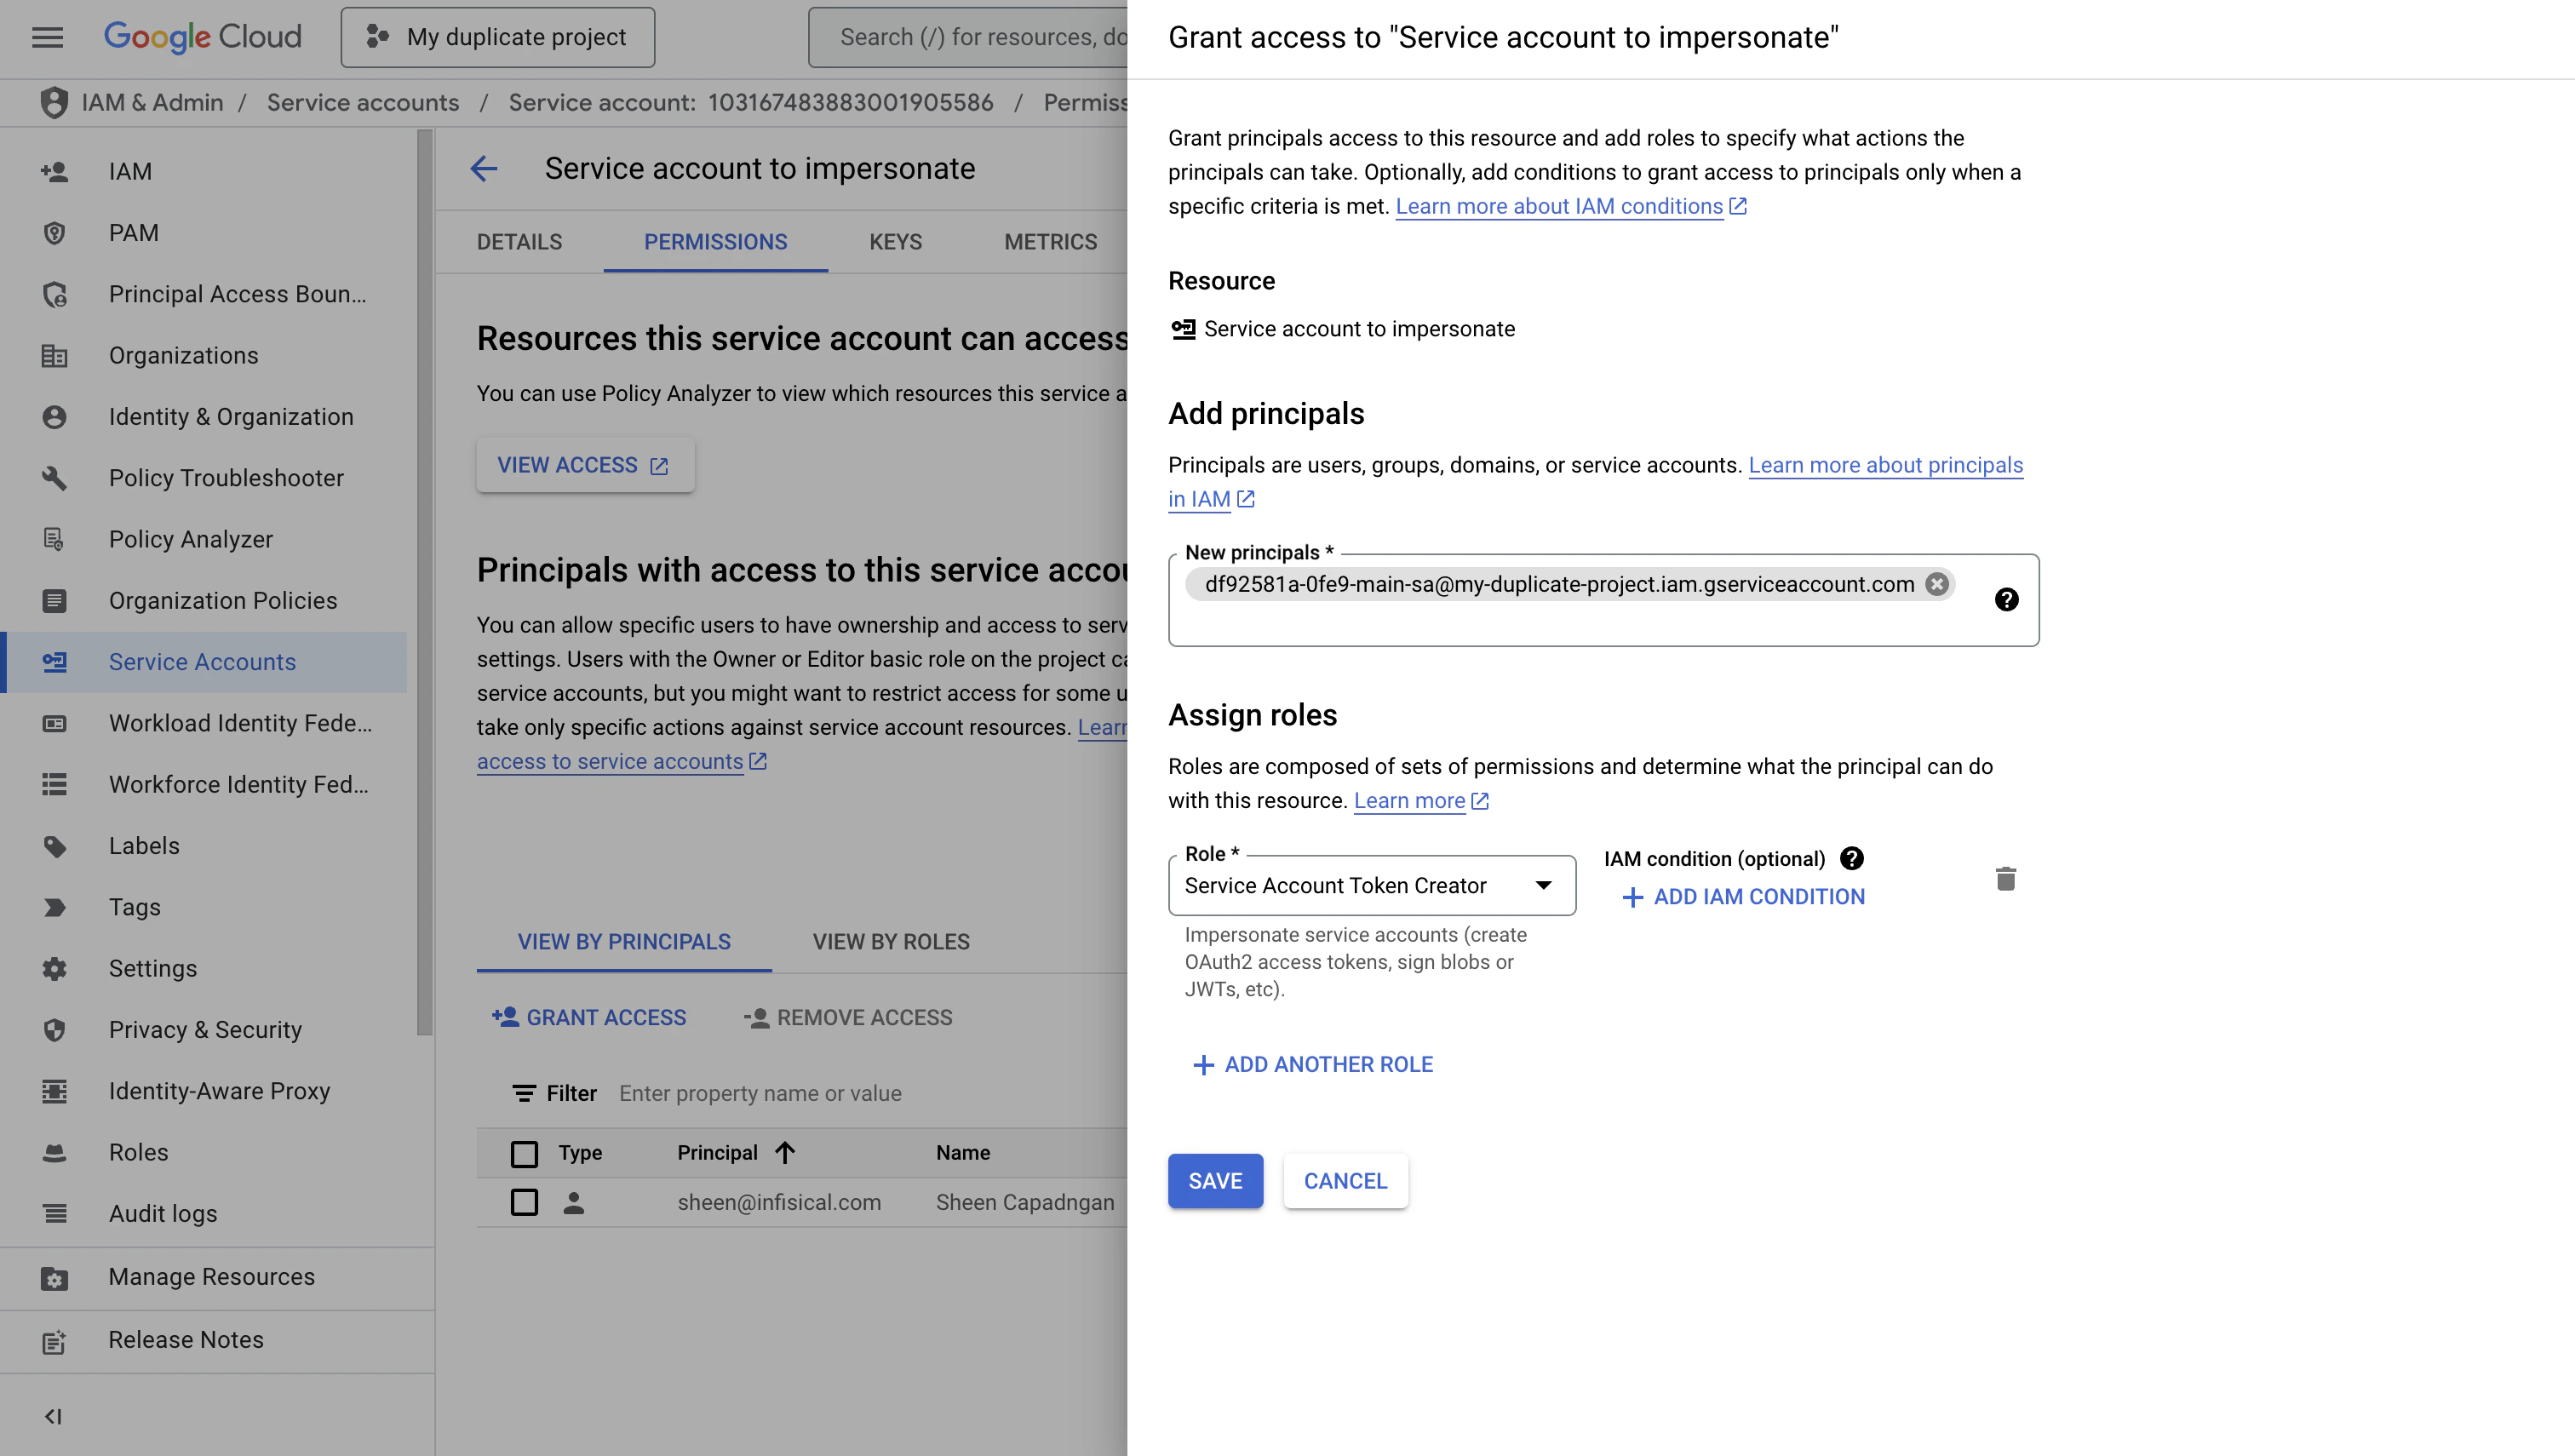Click the Tags arrow icon
2575x1456 pixels.
pos(55,907)
